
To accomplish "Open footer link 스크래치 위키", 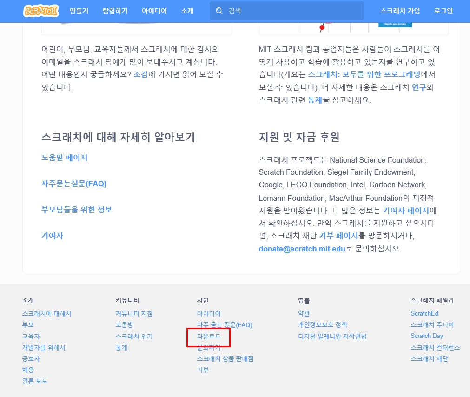I will [x=134, y=336].
